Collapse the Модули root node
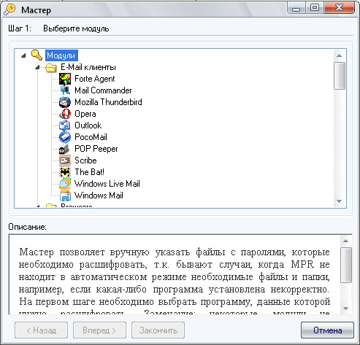 point(23,55)
